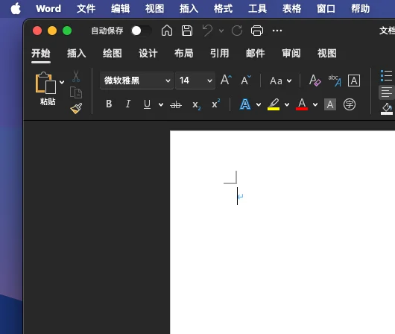Screen dimensions: 395x334
Task: Click in the document page at cursor
Action: pos(237,196)
